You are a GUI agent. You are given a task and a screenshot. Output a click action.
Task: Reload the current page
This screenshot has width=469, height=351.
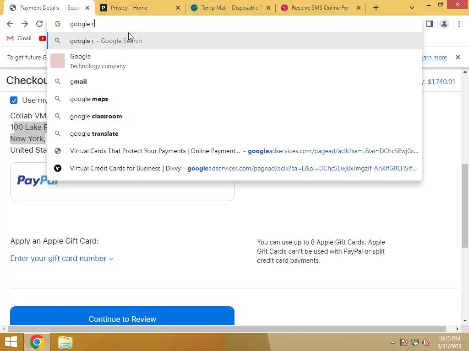tap(39, 24)
